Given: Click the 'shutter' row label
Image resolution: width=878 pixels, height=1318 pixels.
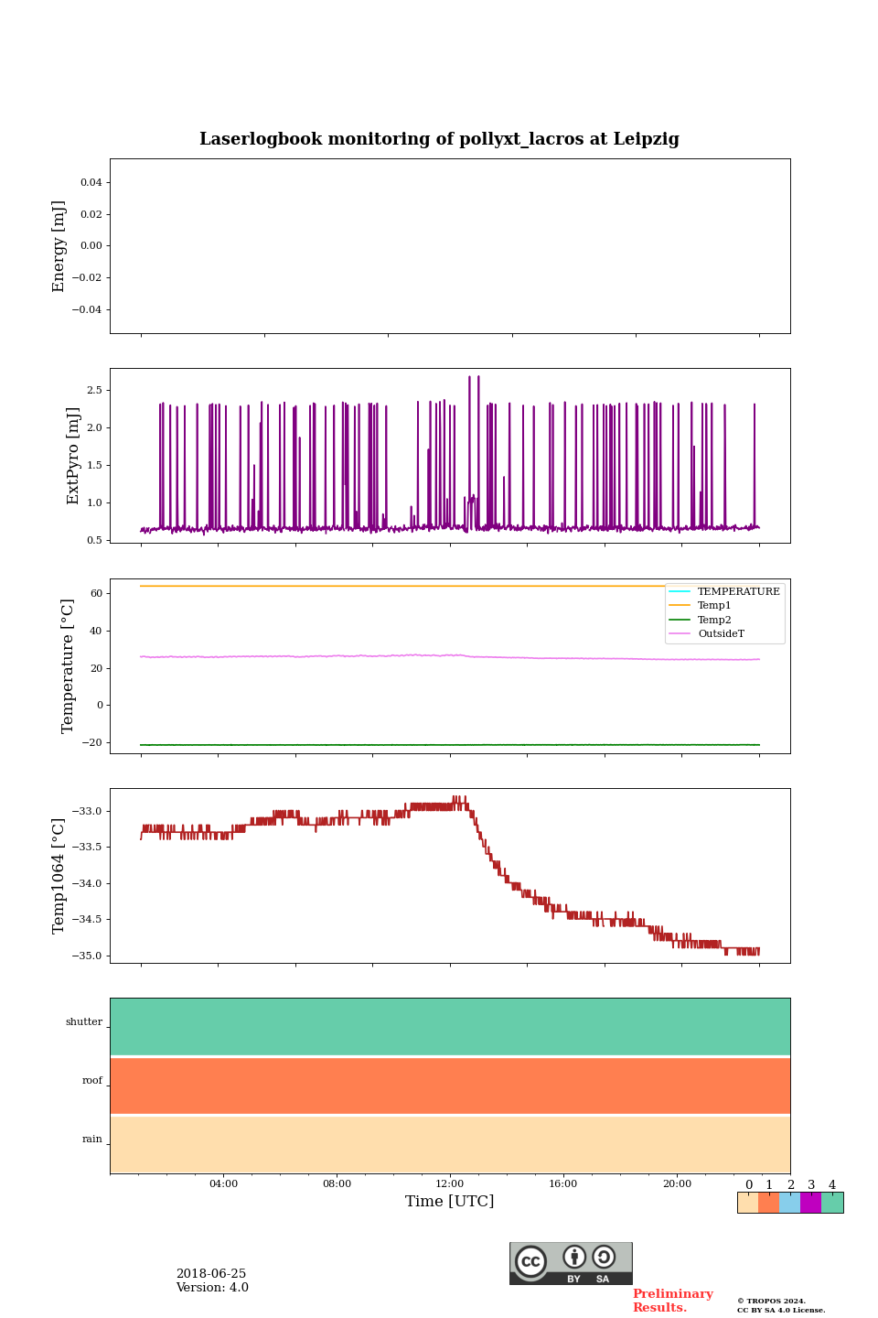Looking at the screenshot, I should click(x=84, y=1022).
